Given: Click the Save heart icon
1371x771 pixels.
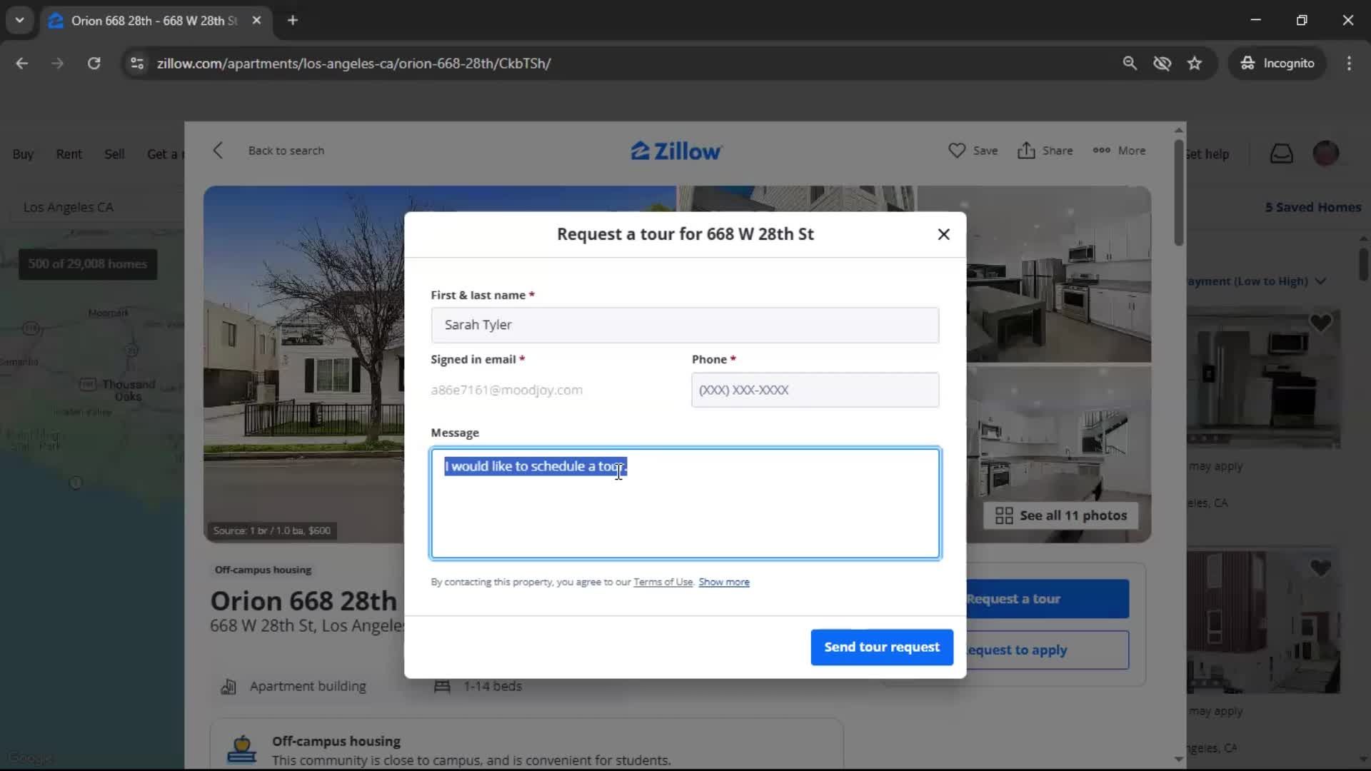Looking at the screenshot, I should [x=956, y=151].
